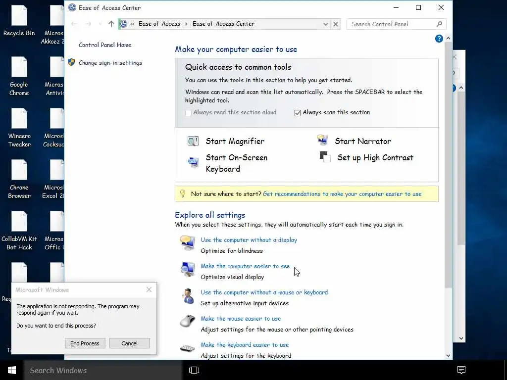Toggle 'Always read this section aloud' checkbox

(x=188, y=113)
